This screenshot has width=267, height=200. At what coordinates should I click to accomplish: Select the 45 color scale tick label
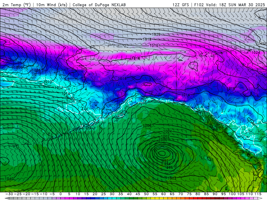click(138, 194)
